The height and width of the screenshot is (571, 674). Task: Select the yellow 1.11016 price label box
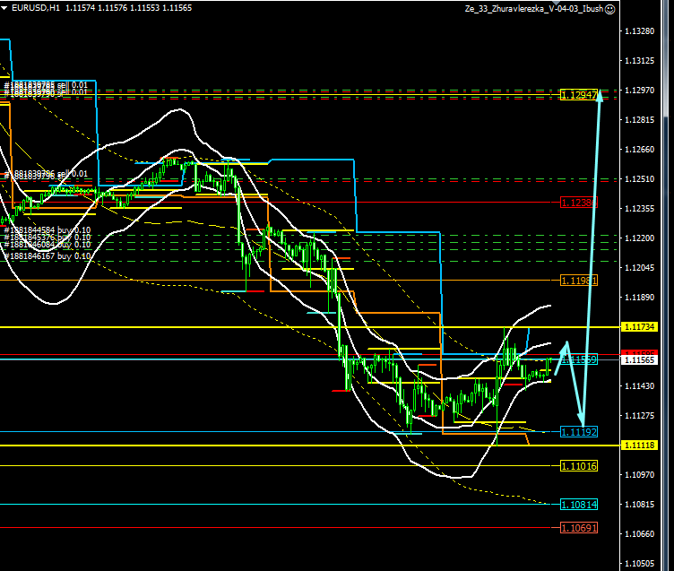[578, 466]
